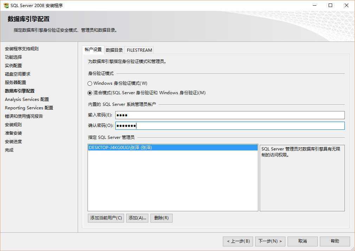The image size is (355, 251).
Task: Open the 数据目录 tab
Action: tap(114, 50)
